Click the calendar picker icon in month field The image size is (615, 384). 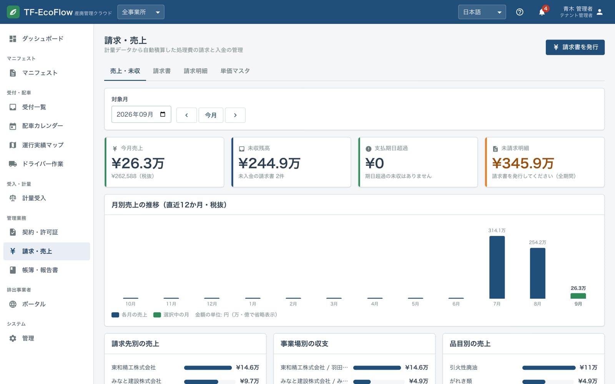(163, 114)
